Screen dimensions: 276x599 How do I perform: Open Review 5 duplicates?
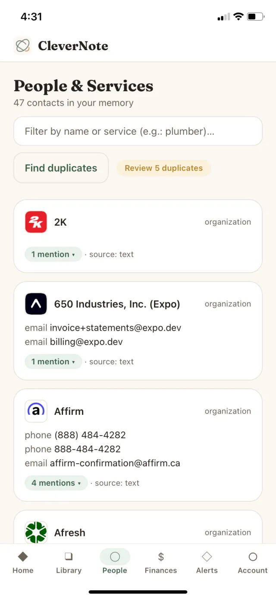(x=163, y=168)
